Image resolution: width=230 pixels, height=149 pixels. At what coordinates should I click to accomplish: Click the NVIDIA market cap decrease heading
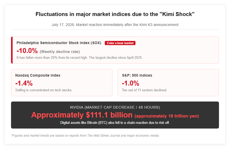tap(115, 107)
